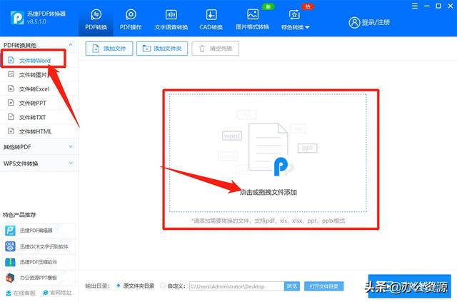Open 在线客服 support link

[21, 293]
